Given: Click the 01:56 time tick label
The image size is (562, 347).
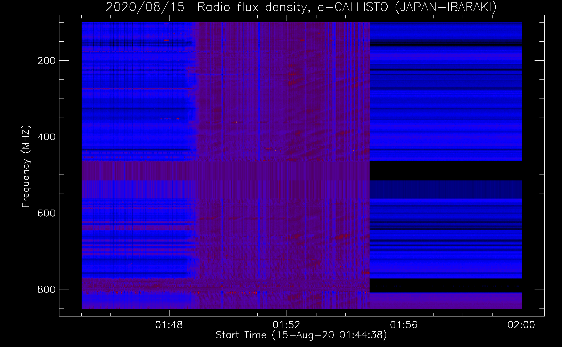Looking at the screenshot, I should click(404, 325).
